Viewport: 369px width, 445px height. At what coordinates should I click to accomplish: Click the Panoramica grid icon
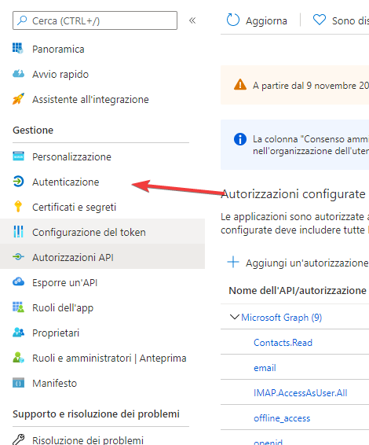tap(18, 48)
